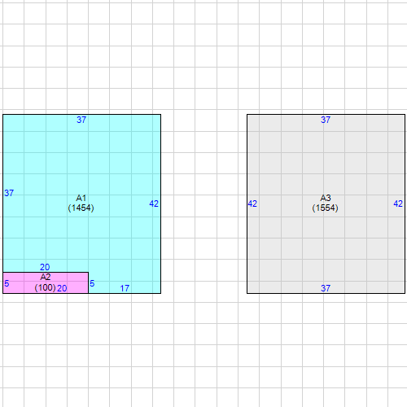Click the 20 dimension on A2's bottom edge
This screenshot has height=407, width=407.
(62, 288)
